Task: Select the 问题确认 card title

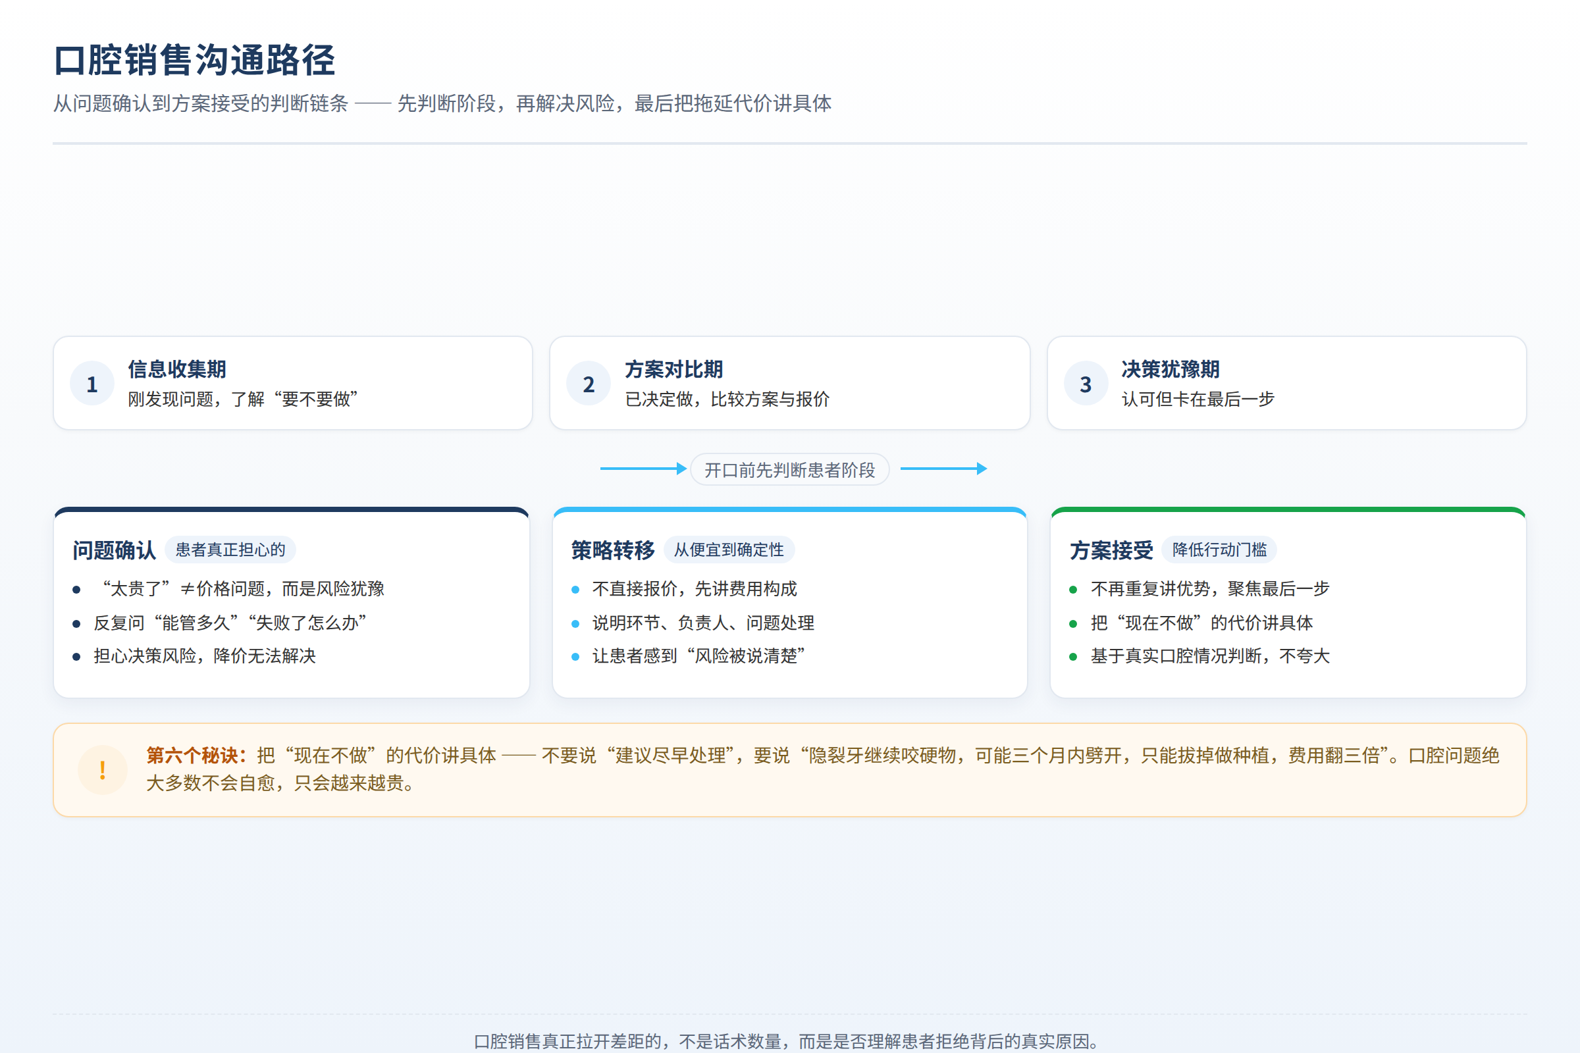Action: 114,550
